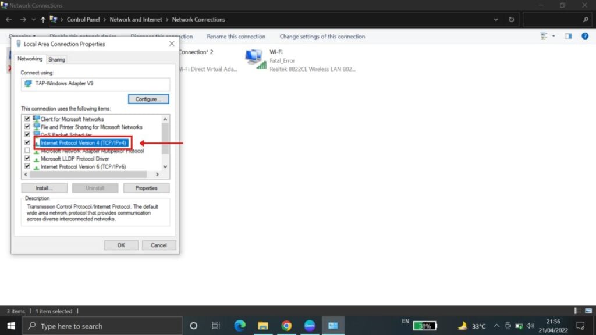Screen dimensions: 596x335
Task: Click Rename this connection
Action: 236,37
